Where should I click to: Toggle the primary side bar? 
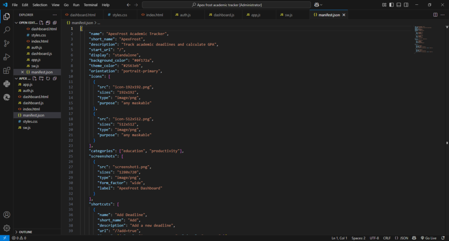pos(392,5)
